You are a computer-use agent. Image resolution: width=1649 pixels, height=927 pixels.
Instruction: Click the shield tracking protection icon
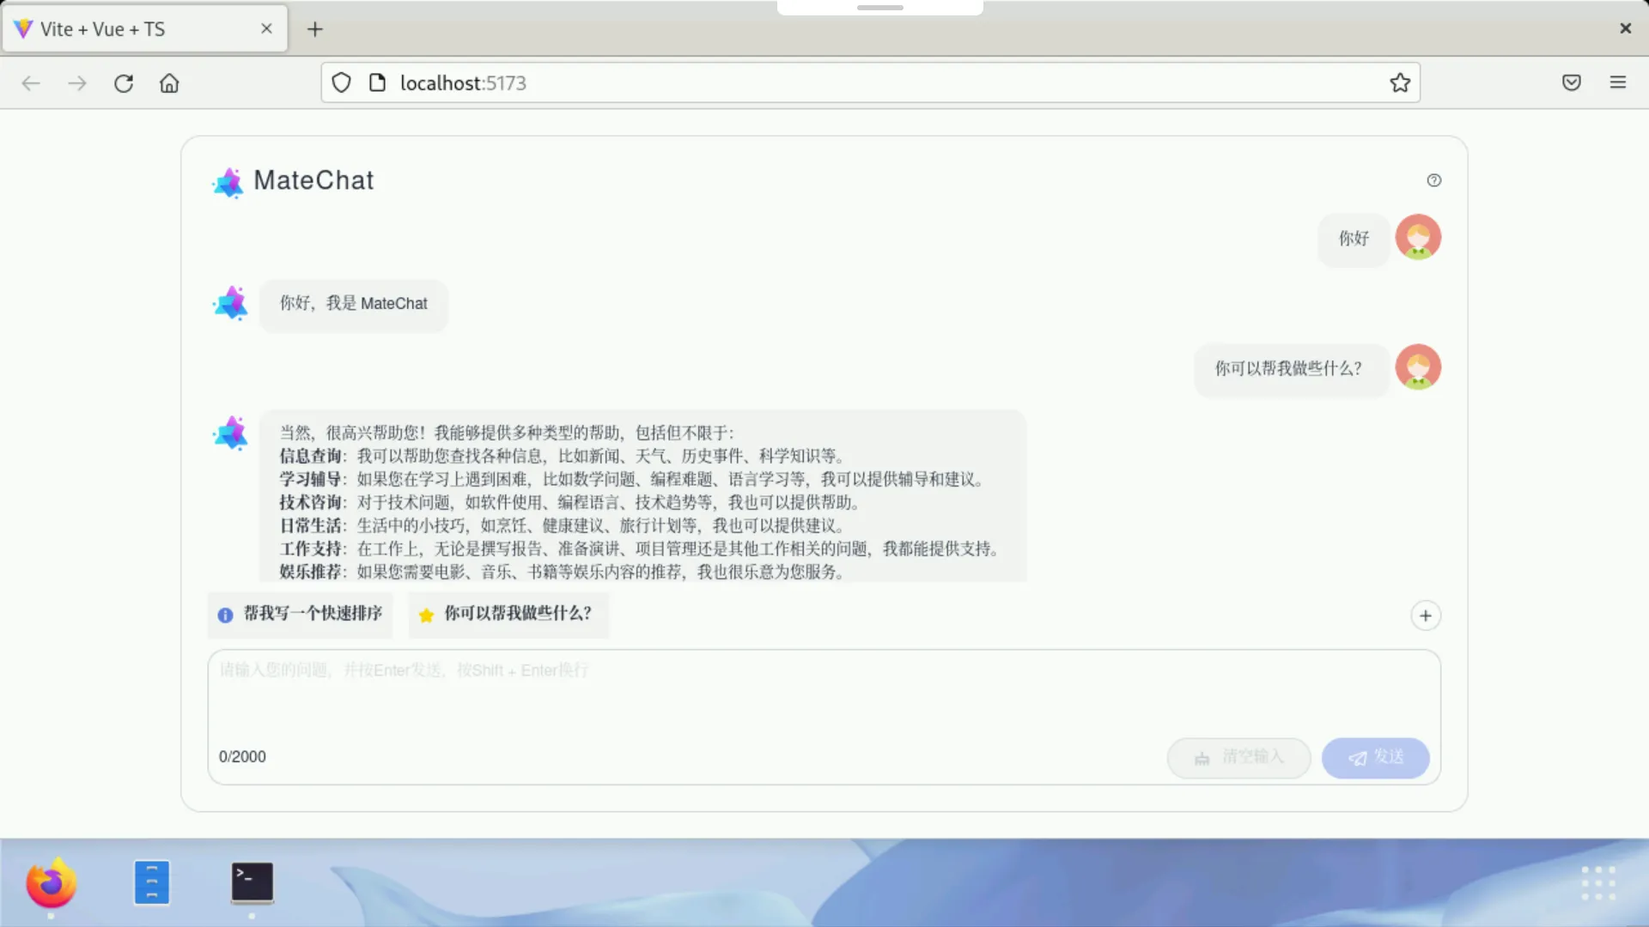coord(342,83)
